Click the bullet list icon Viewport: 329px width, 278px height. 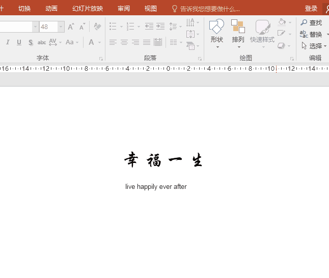113,26
